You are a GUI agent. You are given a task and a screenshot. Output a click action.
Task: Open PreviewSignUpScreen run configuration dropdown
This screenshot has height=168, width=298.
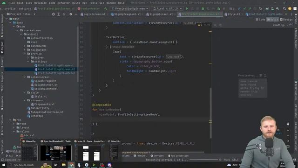(130, 8)
